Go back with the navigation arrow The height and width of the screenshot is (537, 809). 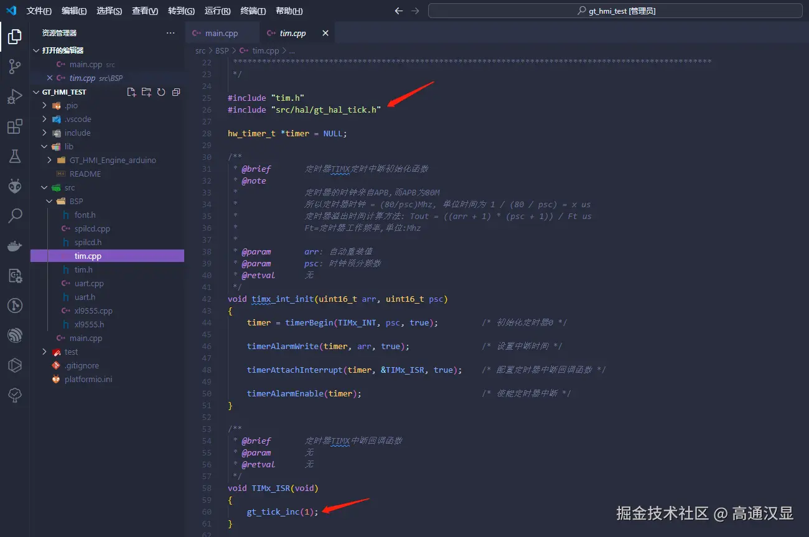[x=399, y=11]
